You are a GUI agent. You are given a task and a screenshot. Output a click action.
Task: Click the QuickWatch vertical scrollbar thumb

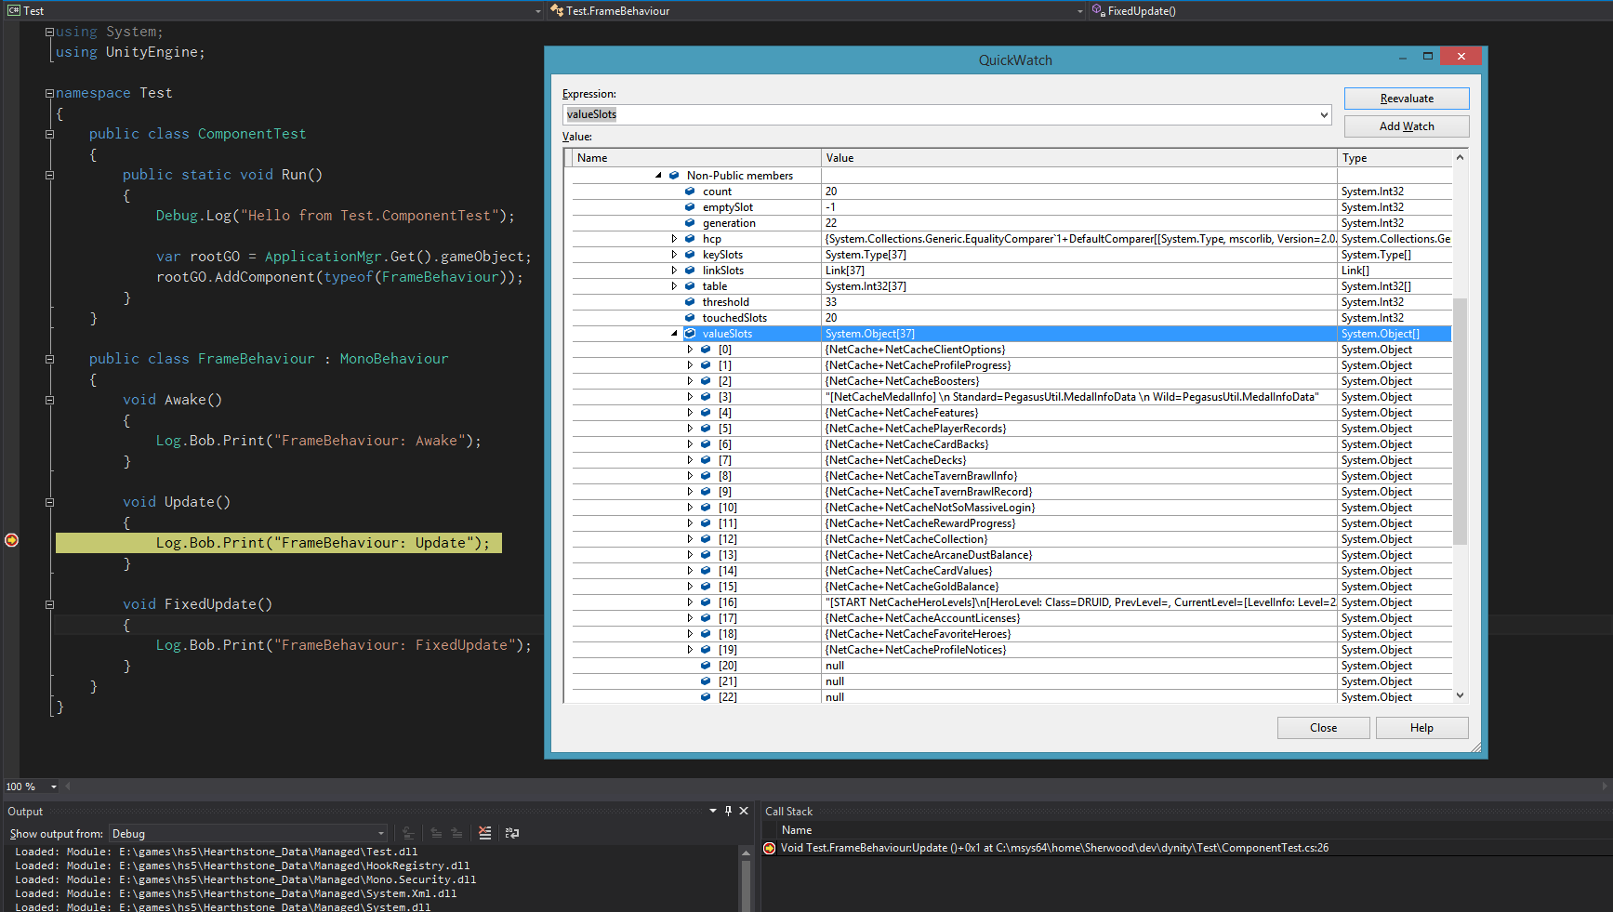[x=1460, y=421]
